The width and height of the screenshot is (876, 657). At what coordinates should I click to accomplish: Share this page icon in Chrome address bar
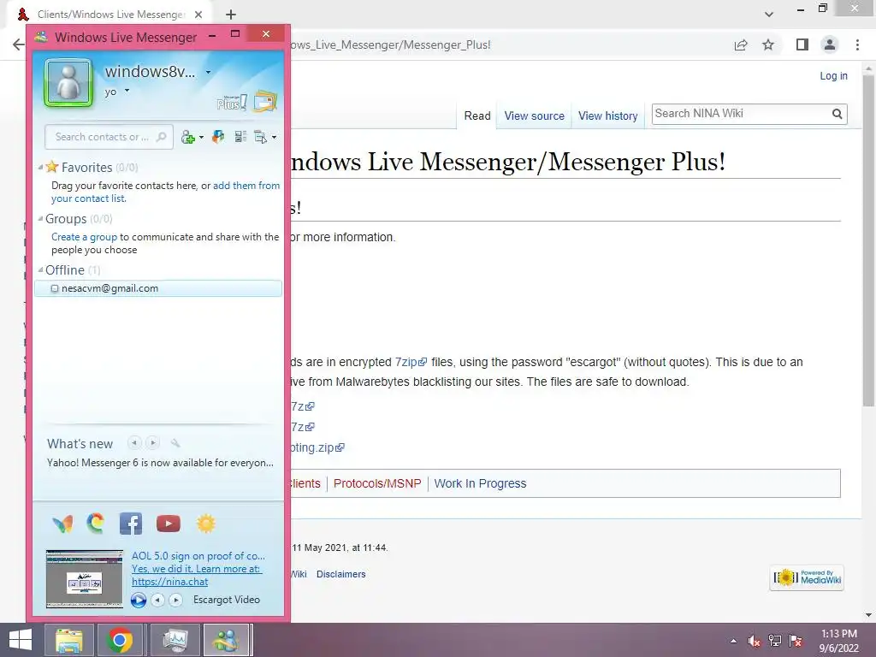tap(741, 44)
